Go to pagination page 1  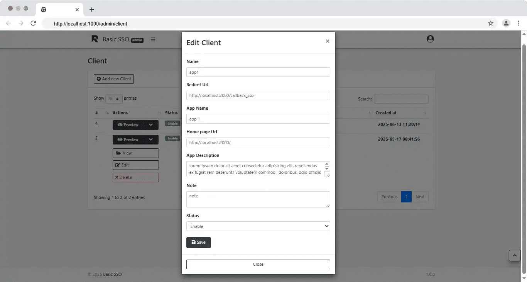[406, 197]
